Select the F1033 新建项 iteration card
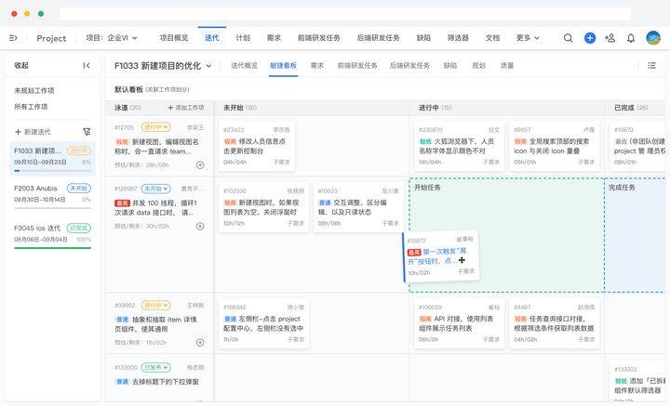This screenshot has height=406, width=670. point(52,159)
